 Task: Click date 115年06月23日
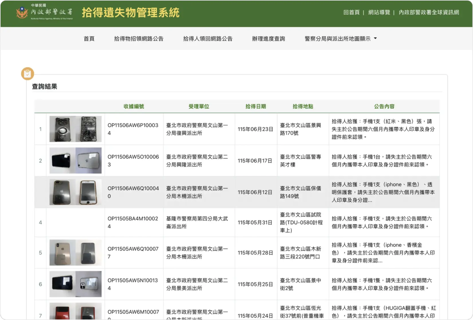[255, 129]
